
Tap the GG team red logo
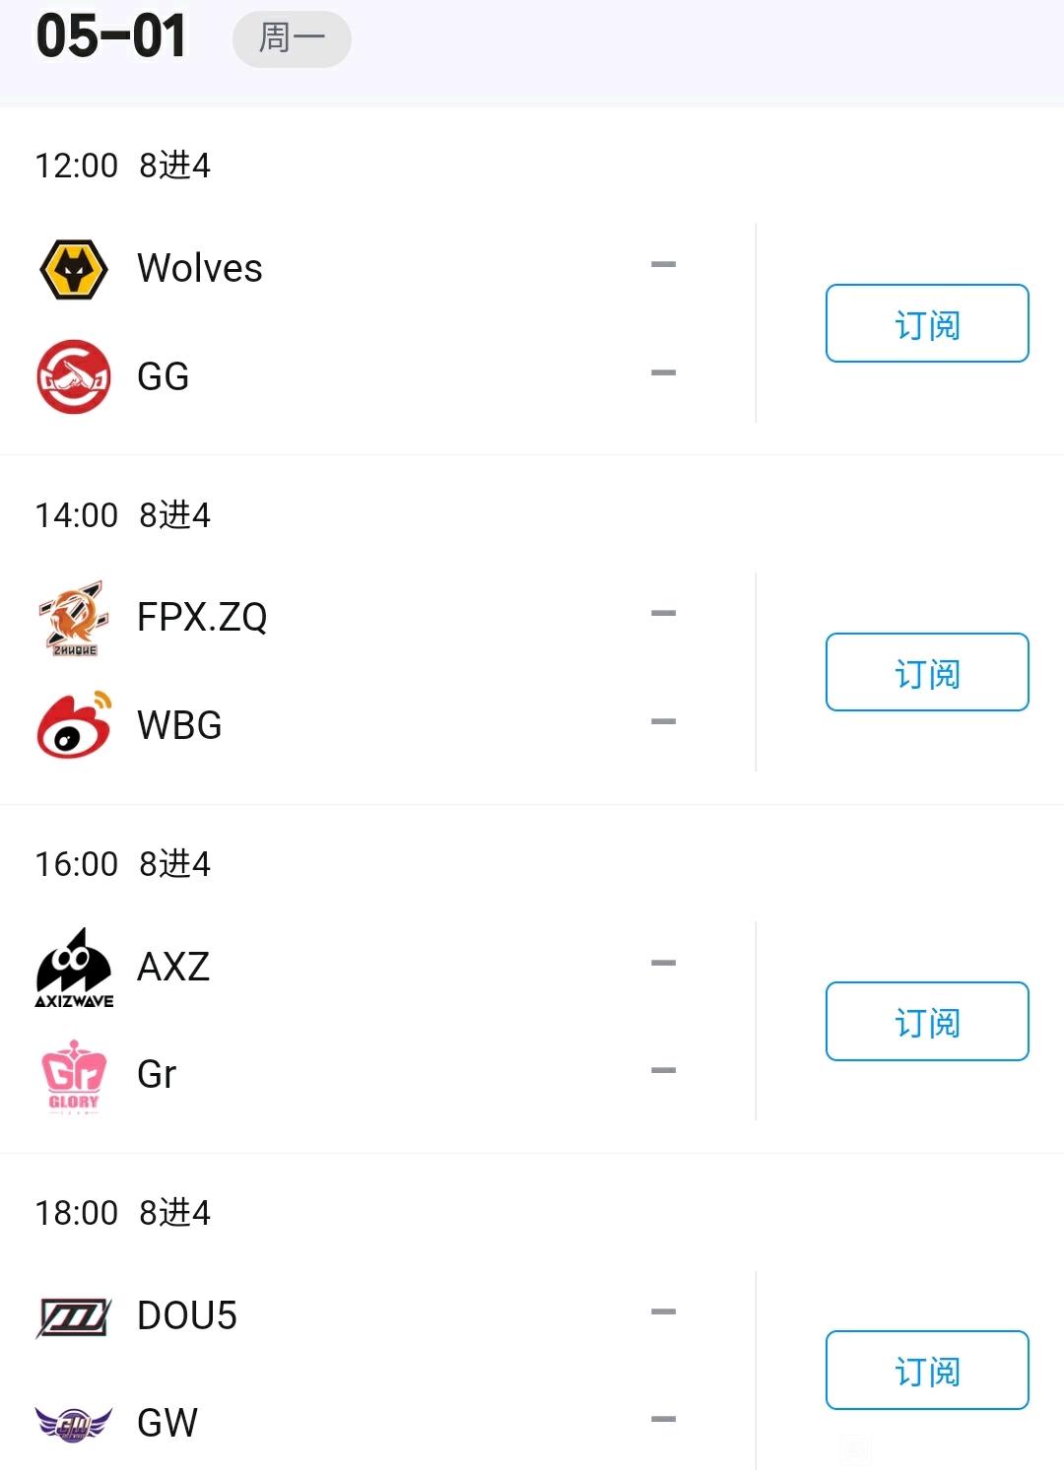[74, 376]
